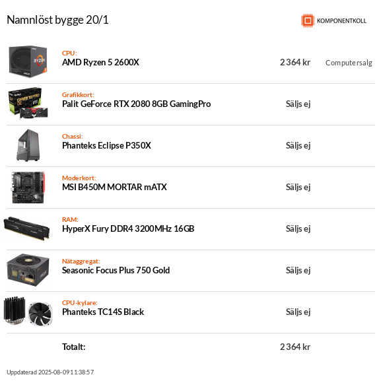Click the Seasonic Focus Plus 750 Gold name
This screenshot has width=381, height=381.
[116, 271]
